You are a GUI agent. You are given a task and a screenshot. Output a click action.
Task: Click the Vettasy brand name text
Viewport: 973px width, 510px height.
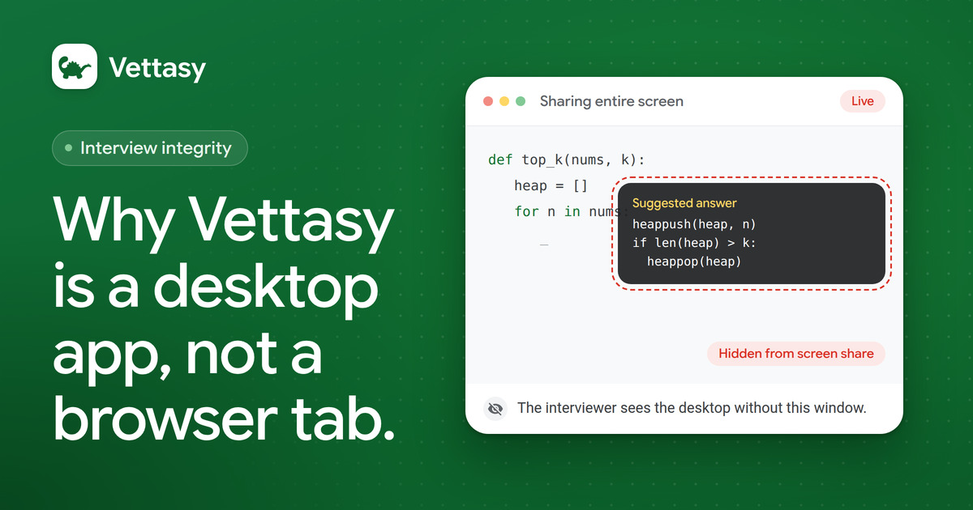(157, 67)
